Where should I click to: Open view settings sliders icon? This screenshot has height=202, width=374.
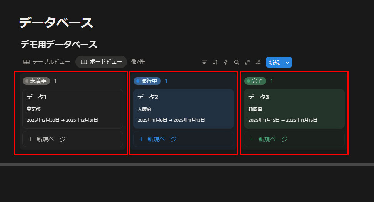tap(258, 62)
